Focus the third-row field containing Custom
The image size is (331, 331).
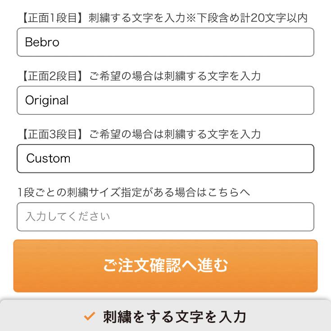coord(165,159)
